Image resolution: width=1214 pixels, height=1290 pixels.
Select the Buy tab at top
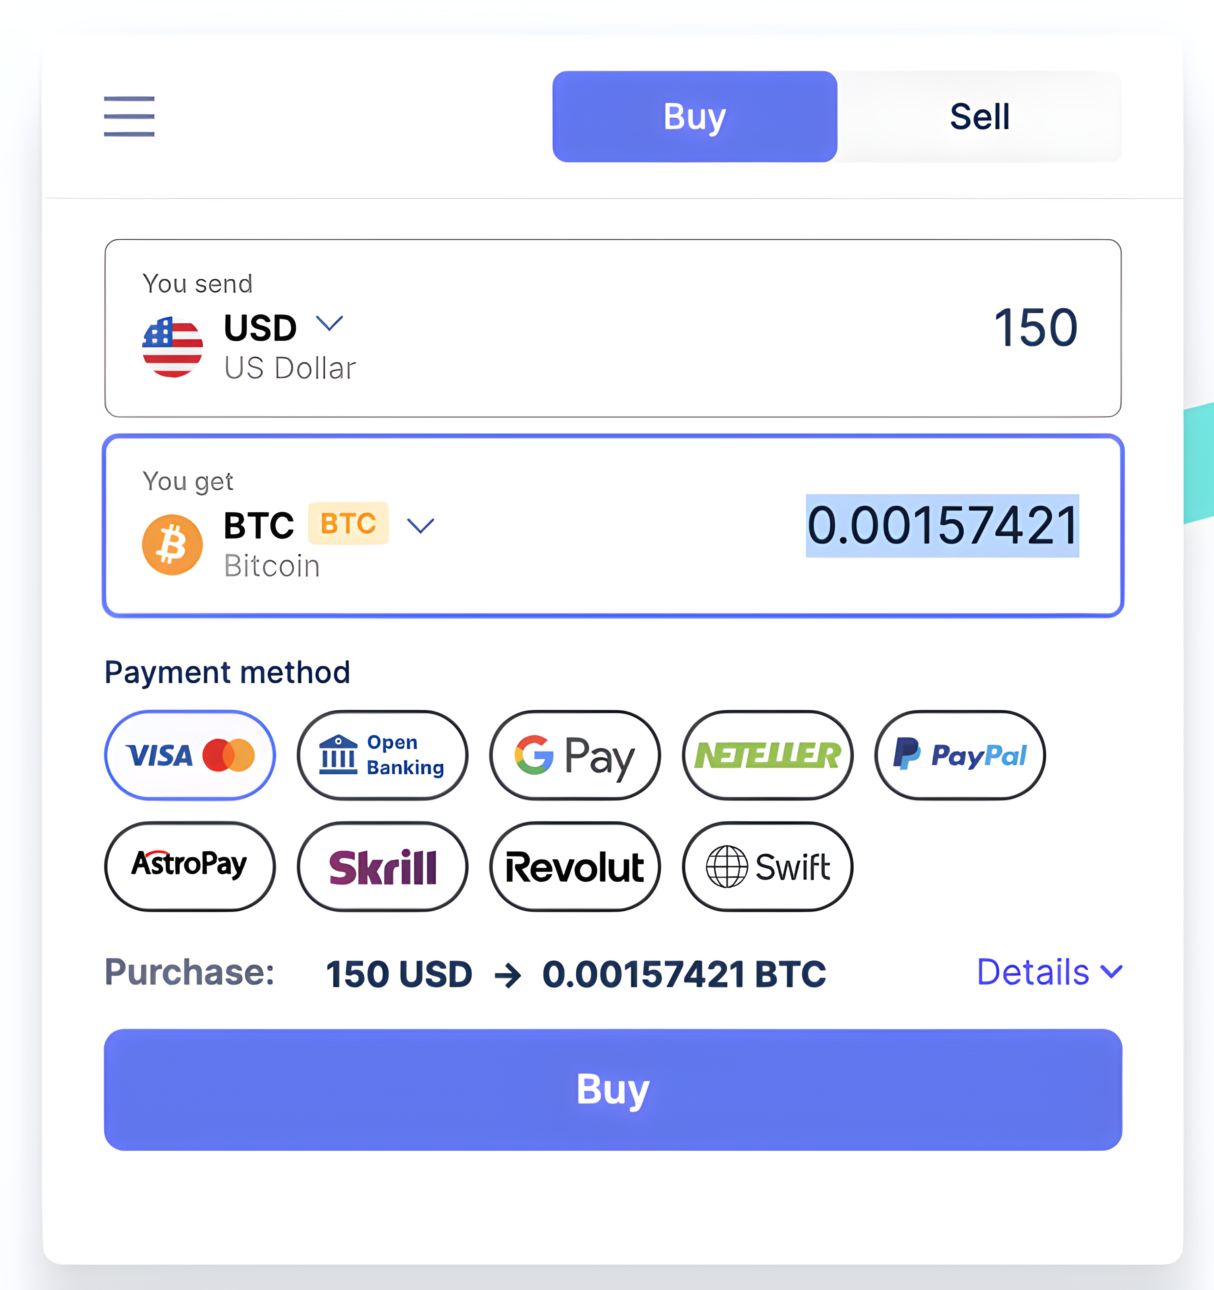click(x=694, y=117)
